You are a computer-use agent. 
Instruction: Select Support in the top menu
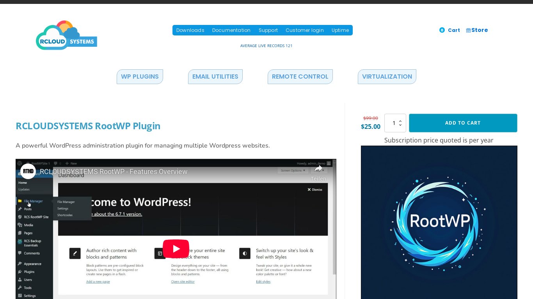(268, 30)
